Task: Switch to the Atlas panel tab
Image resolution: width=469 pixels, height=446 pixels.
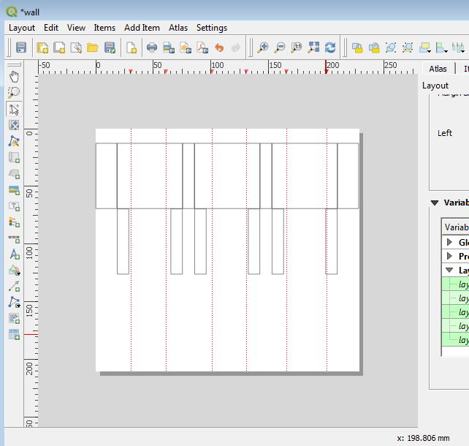Action: 438,69
